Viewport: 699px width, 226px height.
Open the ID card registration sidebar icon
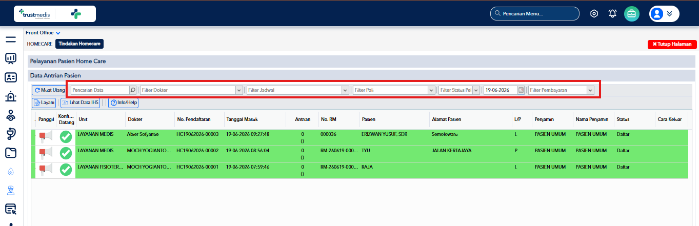11,77
